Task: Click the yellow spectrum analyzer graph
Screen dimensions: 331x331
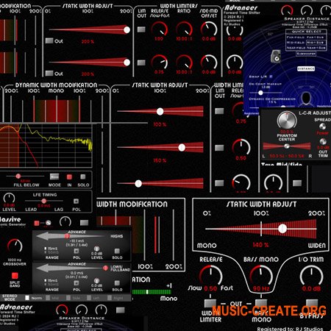Action: click(46, 146)
